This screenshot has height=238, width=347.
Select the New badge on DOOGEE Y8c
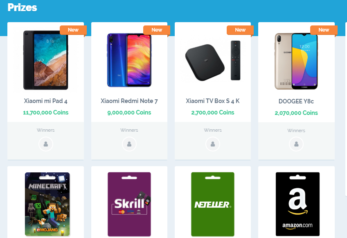point(324,30)
